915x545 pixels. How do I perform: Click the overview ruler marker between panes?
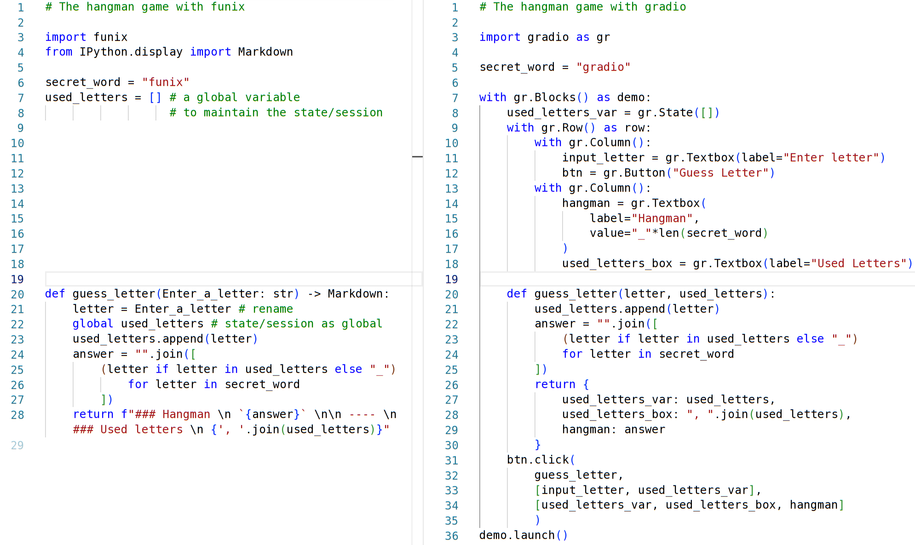click(x=417, y=157)
